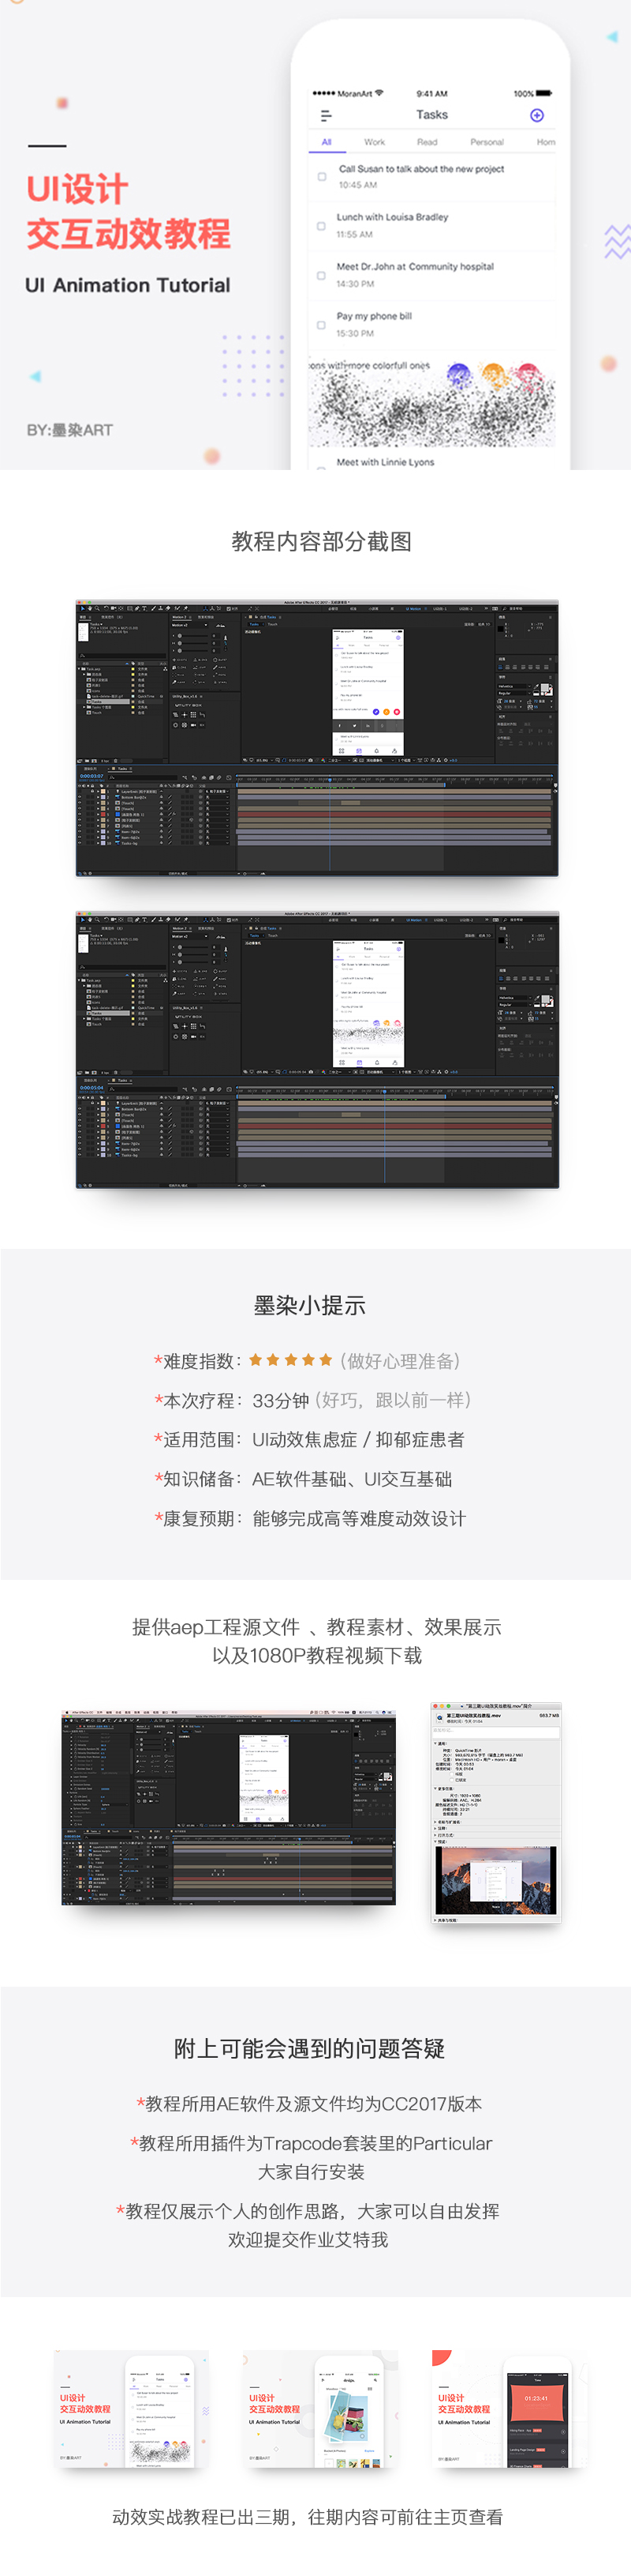
Task: Click 'Meet Dr.John at Community hospital' text
Action: (x=416, y=267)
